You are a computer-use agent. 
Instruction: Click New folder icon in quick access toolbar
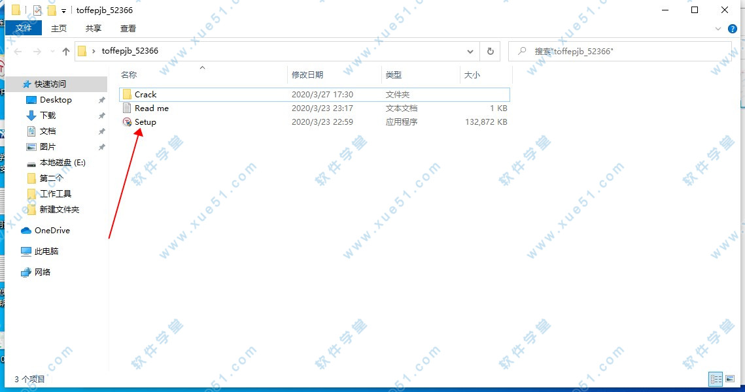(x=52, y=10)
